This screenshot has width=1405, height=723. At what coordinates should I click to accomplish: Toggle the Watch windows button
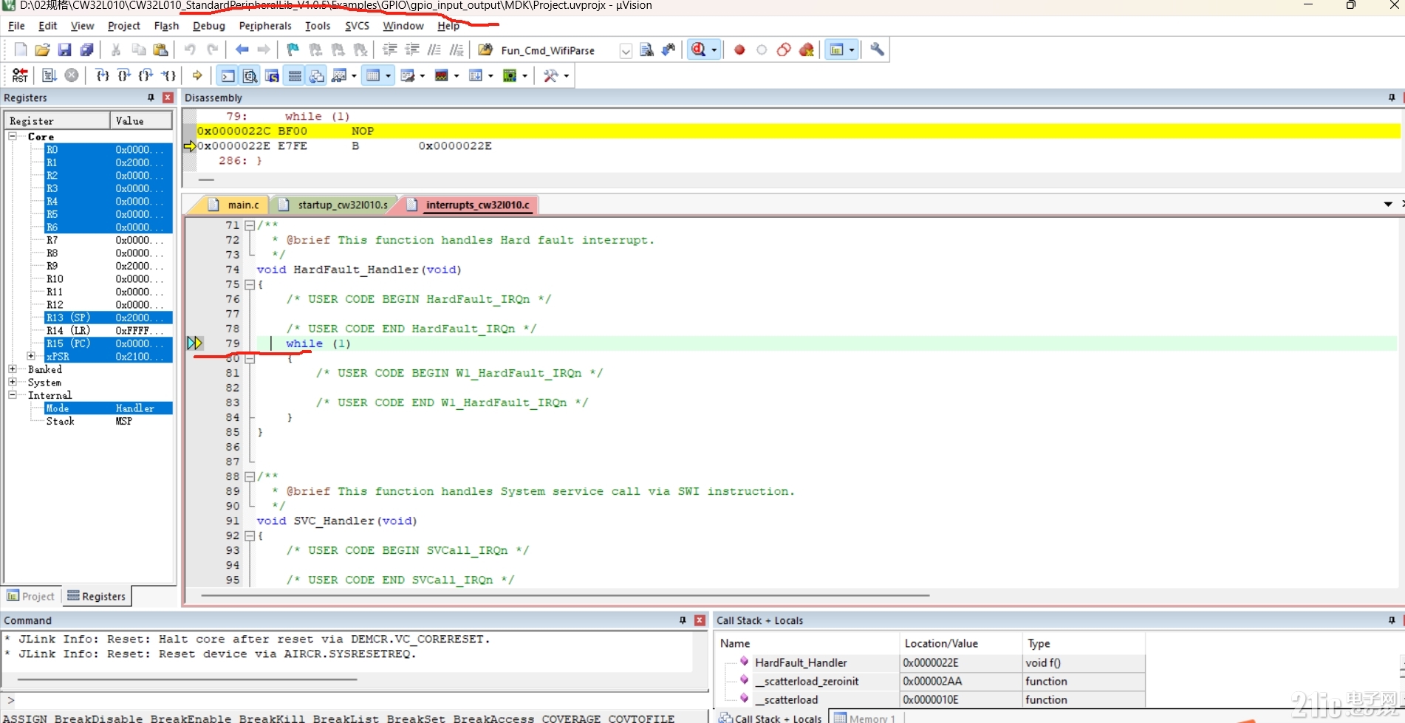click(x=340, y=75)
